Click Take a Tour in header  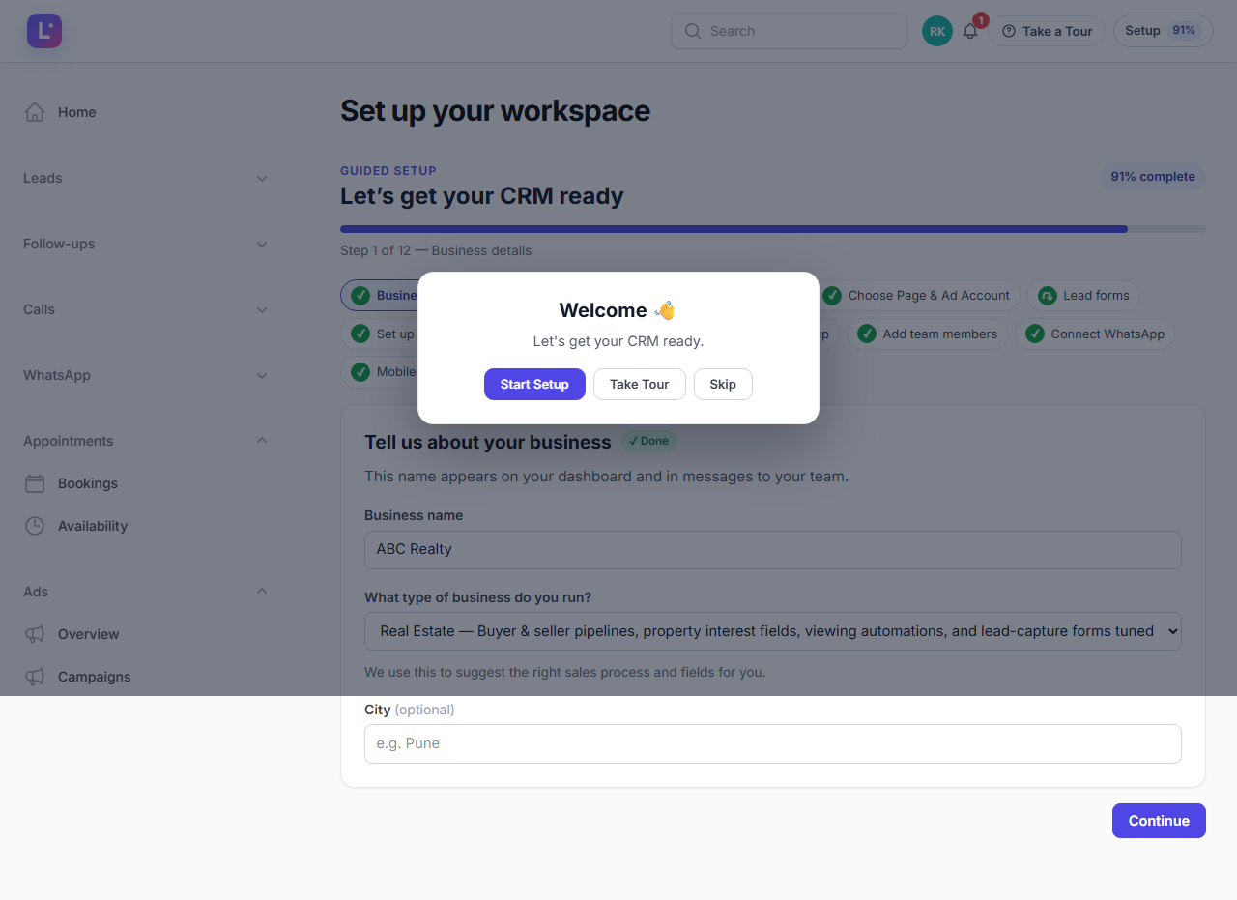coord(1047,31)
